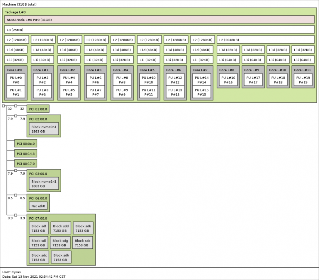
Task: Select the Date line in footer
Action: click(x=34, y=277)
